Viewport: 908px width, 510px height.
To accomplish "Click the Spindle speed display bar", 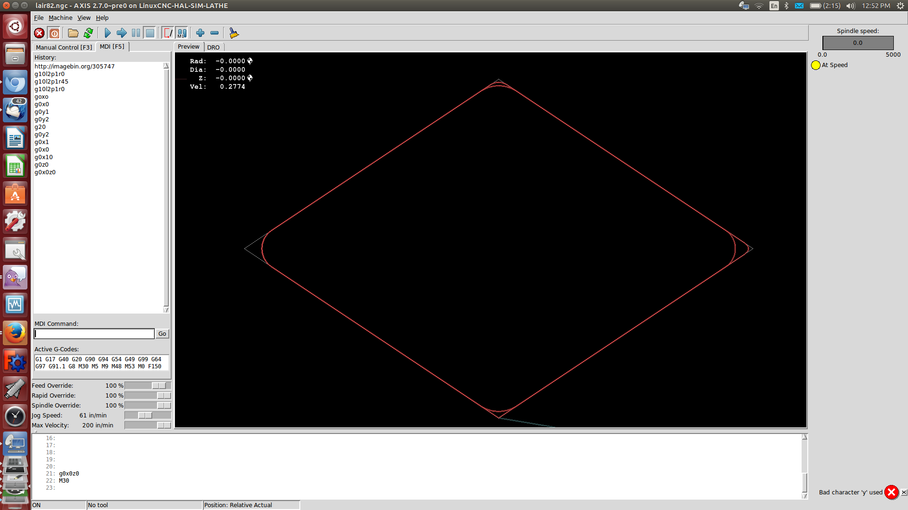I will (858, 43).
